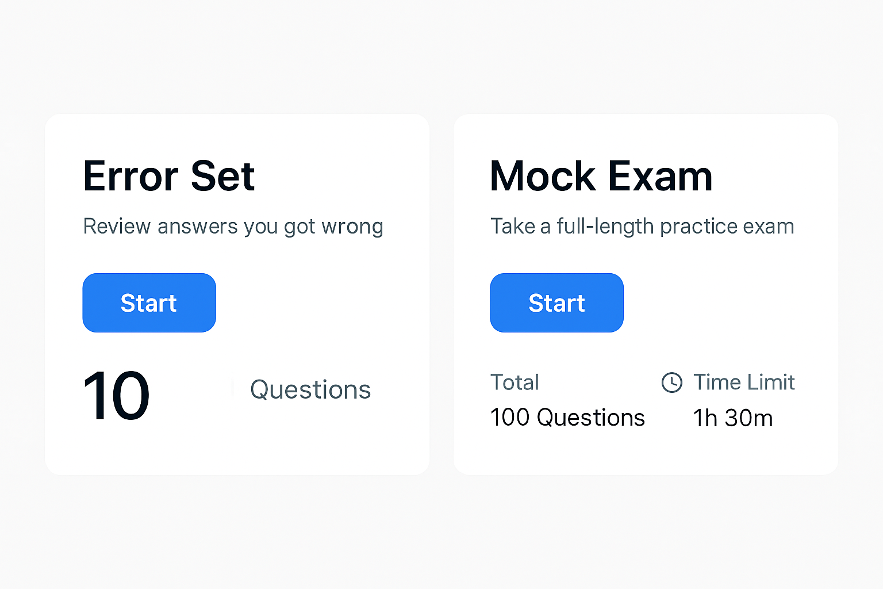Click the word "Mock" in Mock Exam heading
The width and height of the screenshot is (883, 589).
pyautogui.click(x=543, y=176)
